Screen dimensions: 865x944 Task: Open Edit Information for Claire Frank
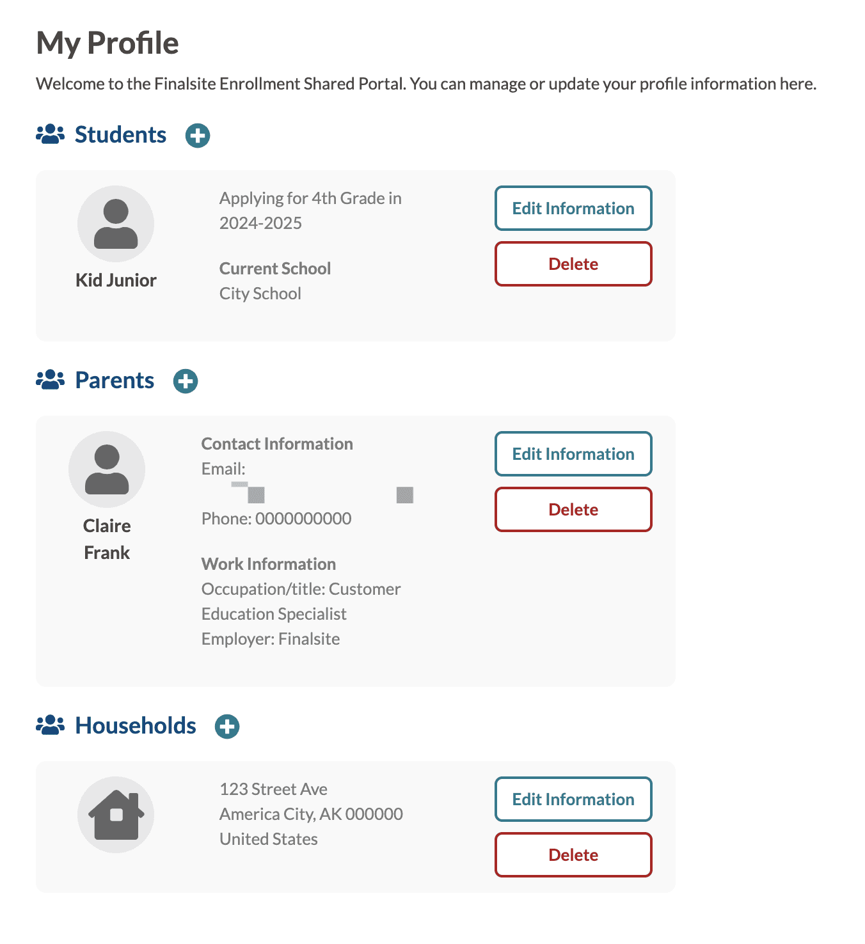573,453
